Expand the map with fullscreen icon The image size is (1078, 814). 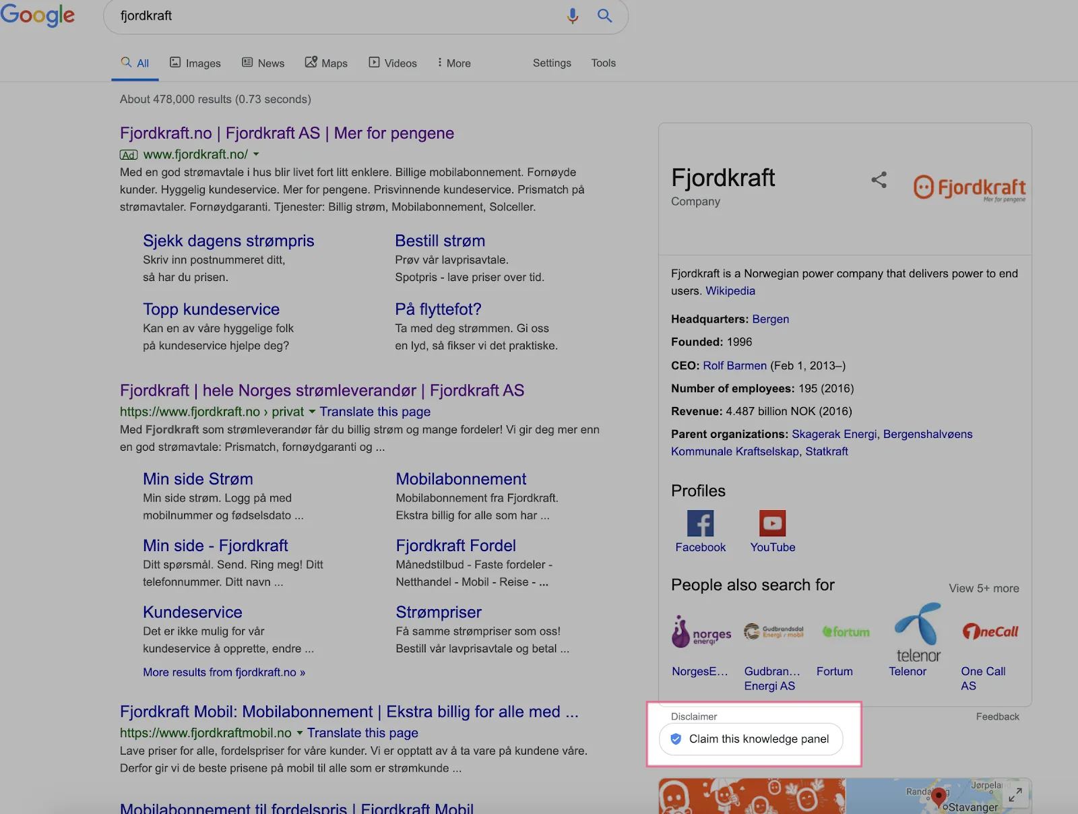pos(1015,795)
